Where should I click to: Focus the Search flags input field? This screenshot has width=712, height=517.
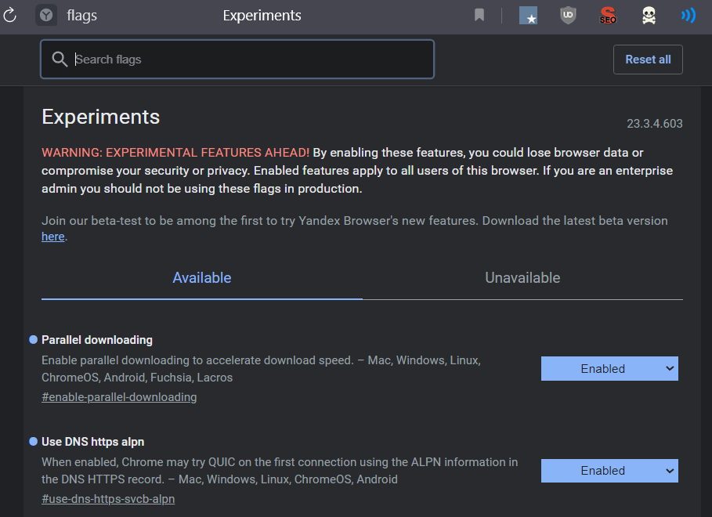click(x=237, y=59)
